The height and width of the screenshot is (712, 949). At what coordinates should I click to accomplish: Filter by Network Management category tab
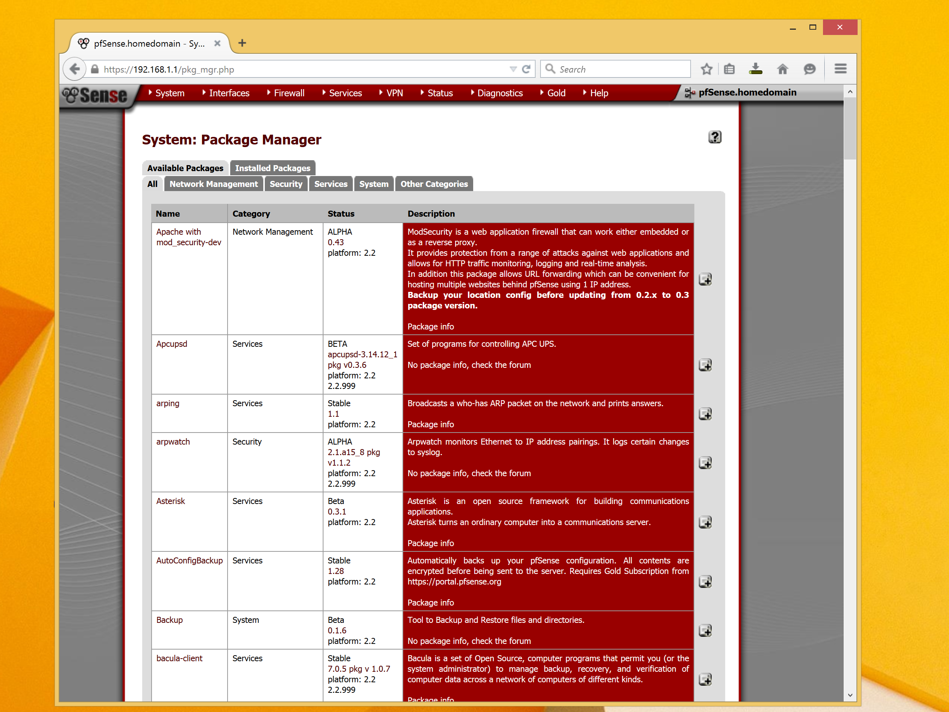[213, 184]
